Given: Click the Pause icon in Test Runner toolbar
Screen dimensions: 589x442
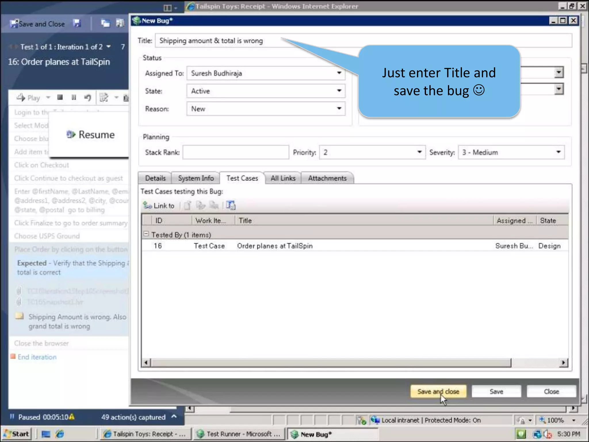Looking at the screenshot, I should 74,98.
